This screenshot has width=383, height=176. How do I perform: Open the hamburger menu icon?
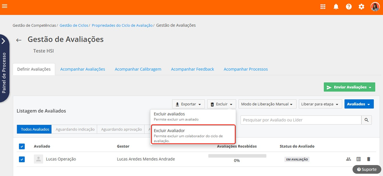pos(5,6)
